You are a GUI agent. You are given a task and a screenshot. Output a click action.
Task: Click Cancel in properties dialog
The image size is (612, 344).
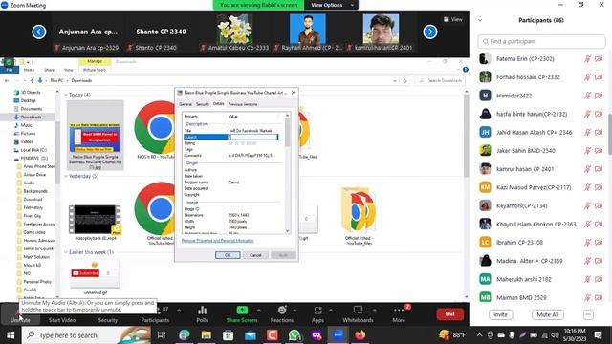[255, 255]
